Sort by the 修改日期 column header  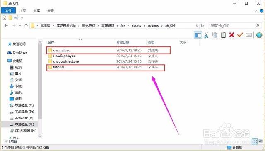click(131, 42)
